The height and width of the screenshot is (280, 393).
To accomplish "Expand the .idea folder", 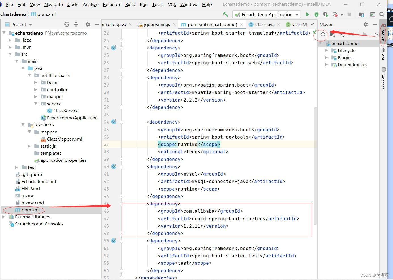I will click(x=10, y=40).
